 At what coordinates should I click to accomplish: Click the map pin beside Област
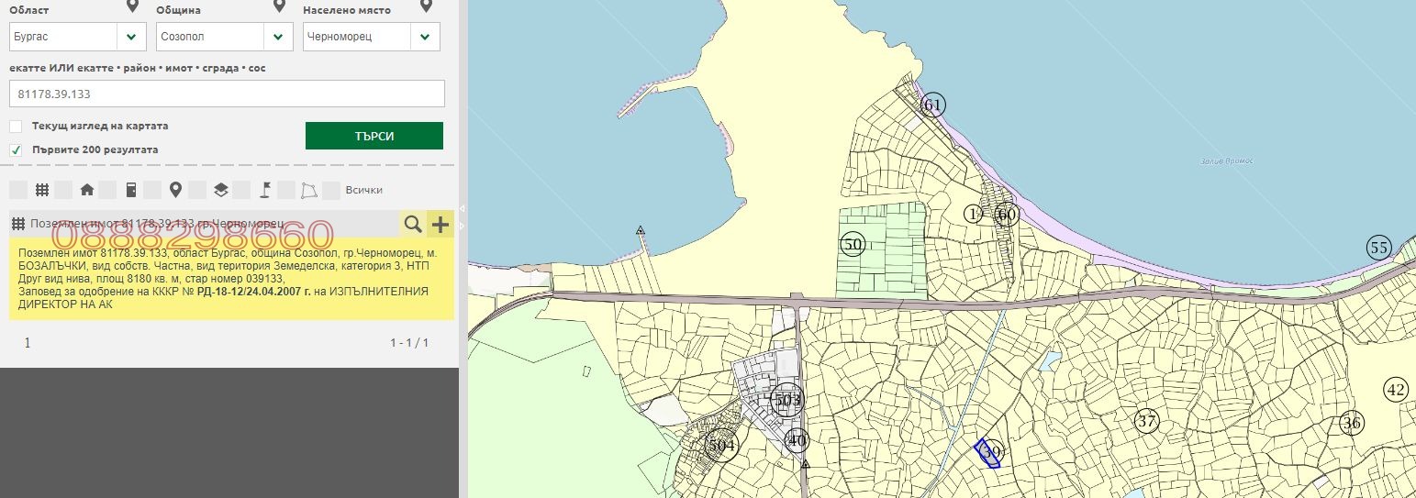(x=133, y=7)
